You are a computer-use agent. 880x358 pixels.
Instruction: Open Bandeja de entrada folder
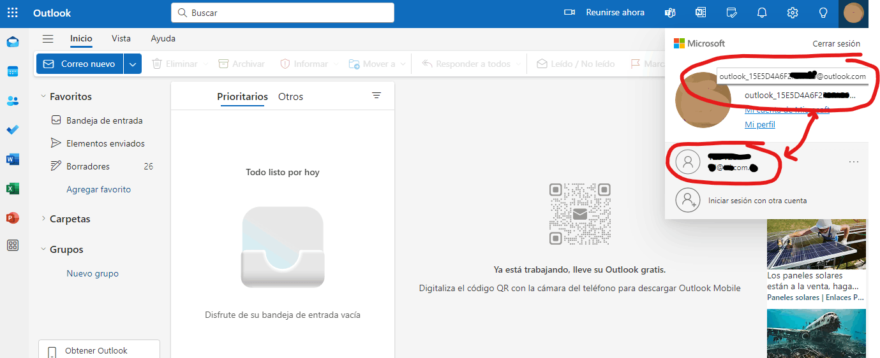tap(97, 120)
